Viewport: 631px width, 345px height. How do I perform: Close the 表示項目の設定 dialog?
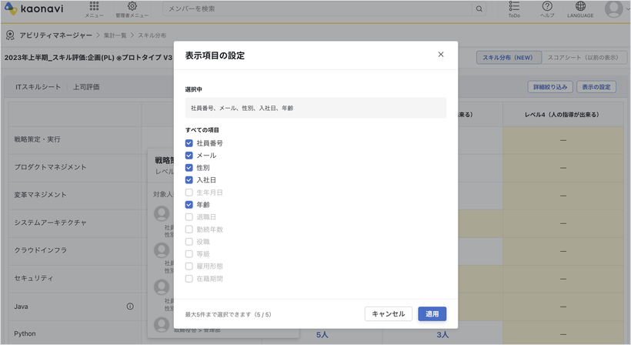[441, 55]
